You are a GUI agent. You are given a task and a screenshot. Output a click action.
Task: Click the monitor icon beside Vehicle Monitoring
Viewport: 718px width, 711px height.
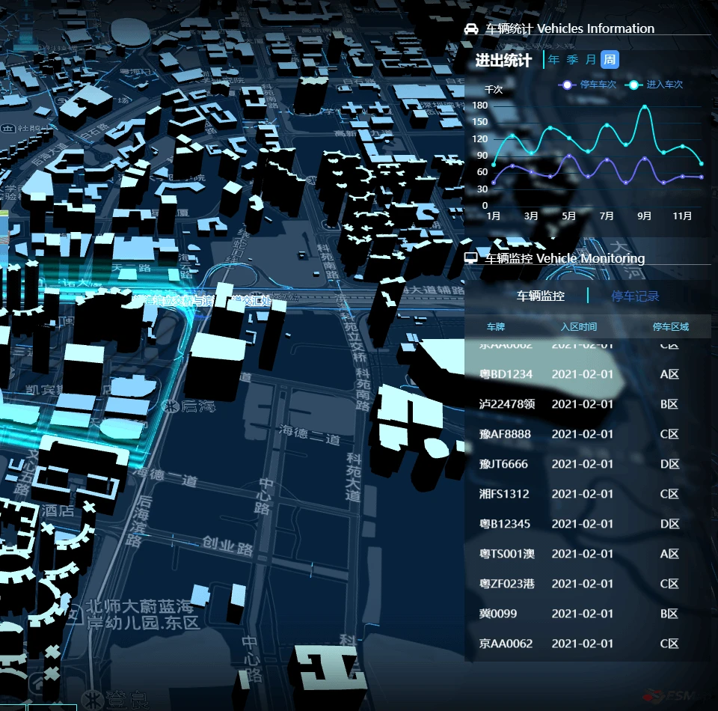pos(471,258)
